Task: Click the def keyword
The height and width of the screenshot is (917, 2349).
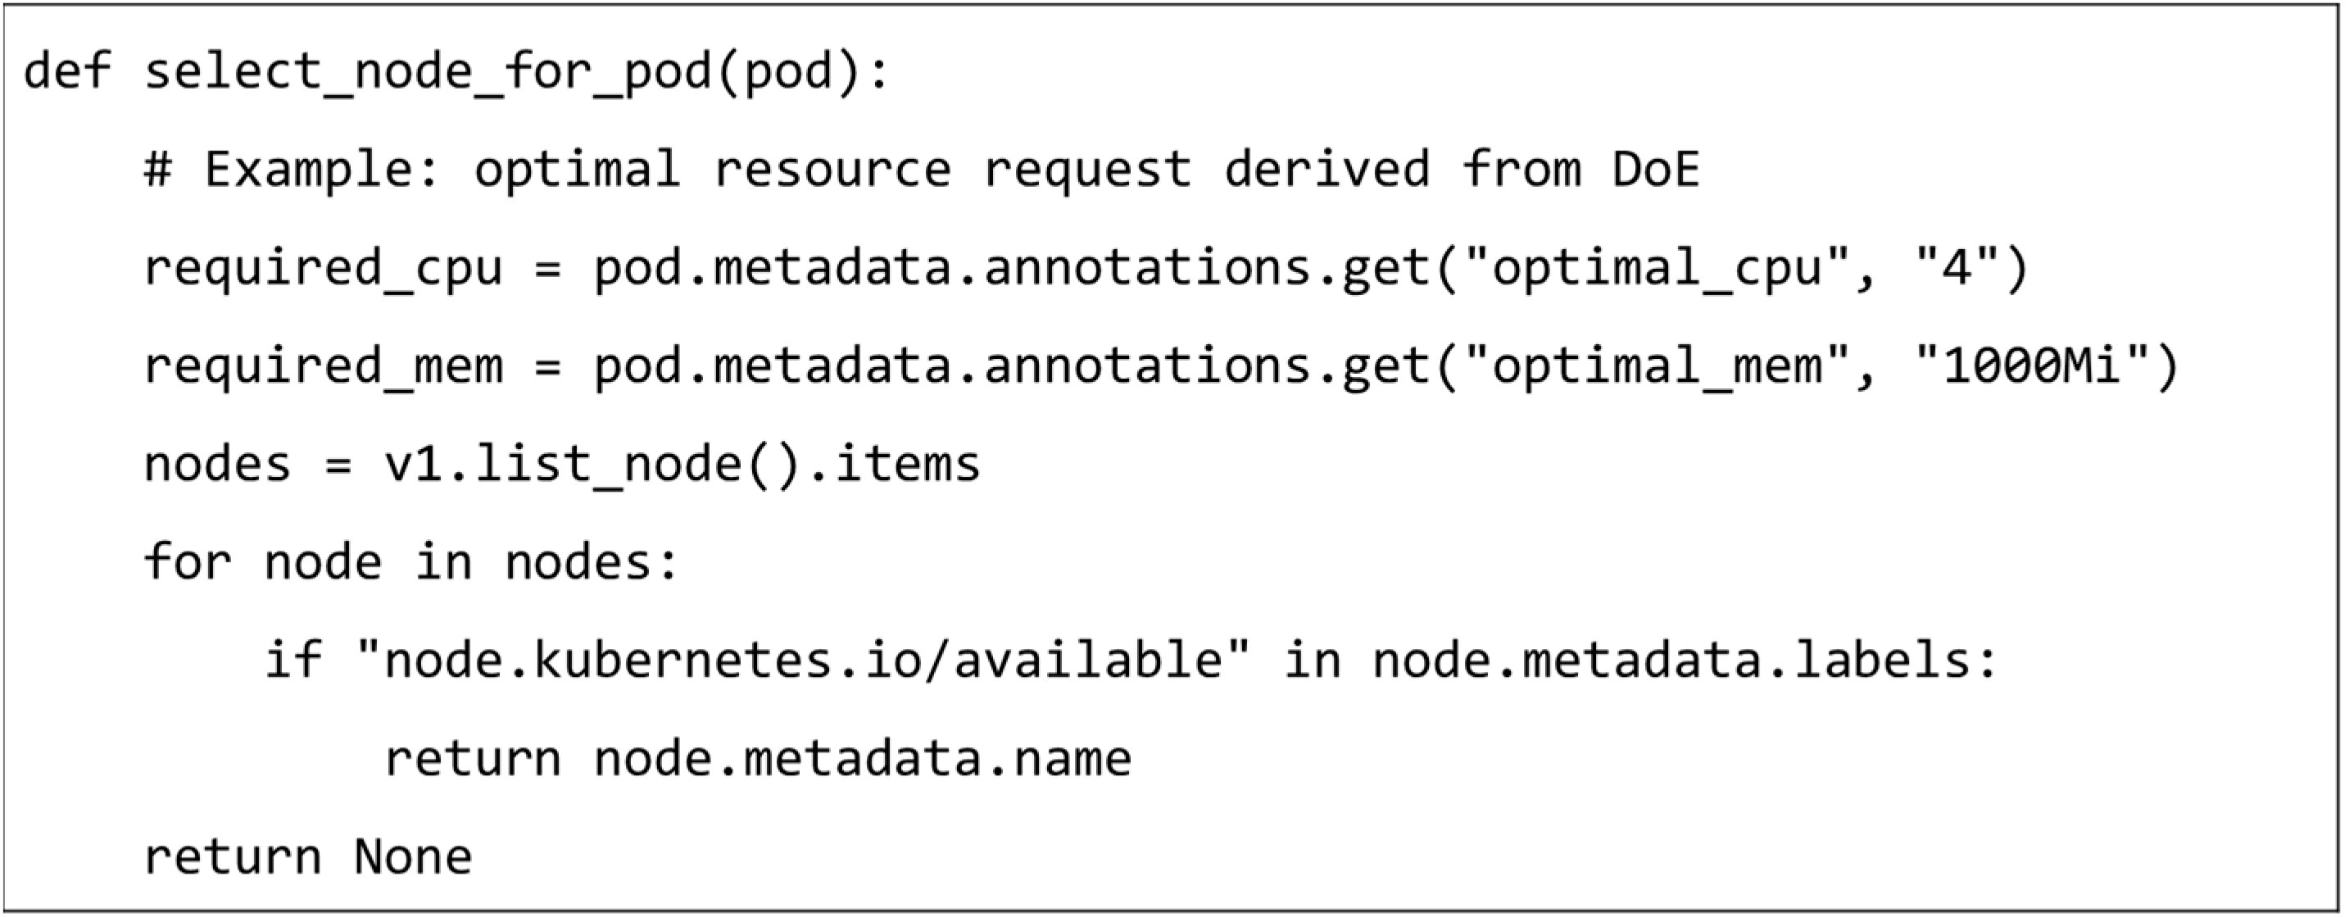Action: point(67,73)
